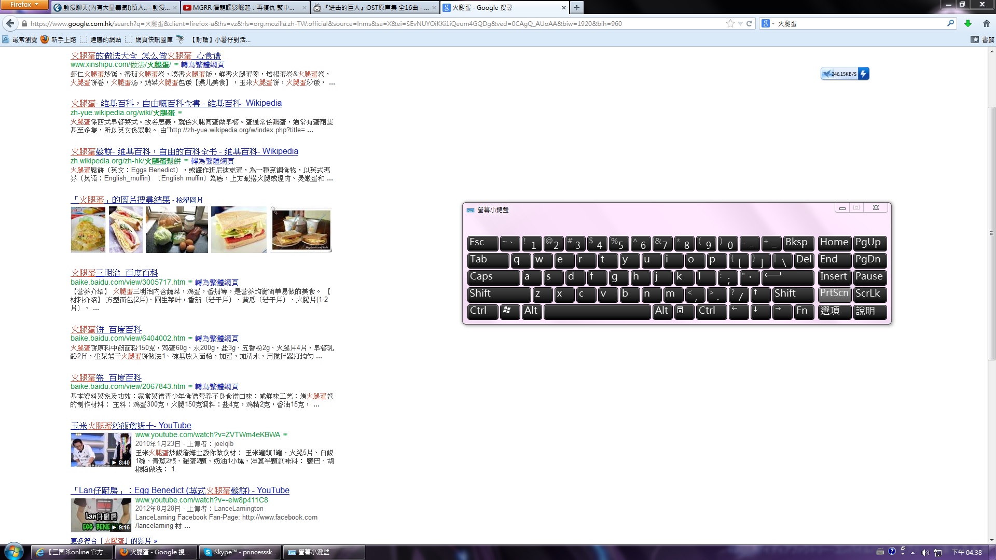Show hidden system tray icons
The height and width of the screenshot is (560, 996).
pos(912,553)
